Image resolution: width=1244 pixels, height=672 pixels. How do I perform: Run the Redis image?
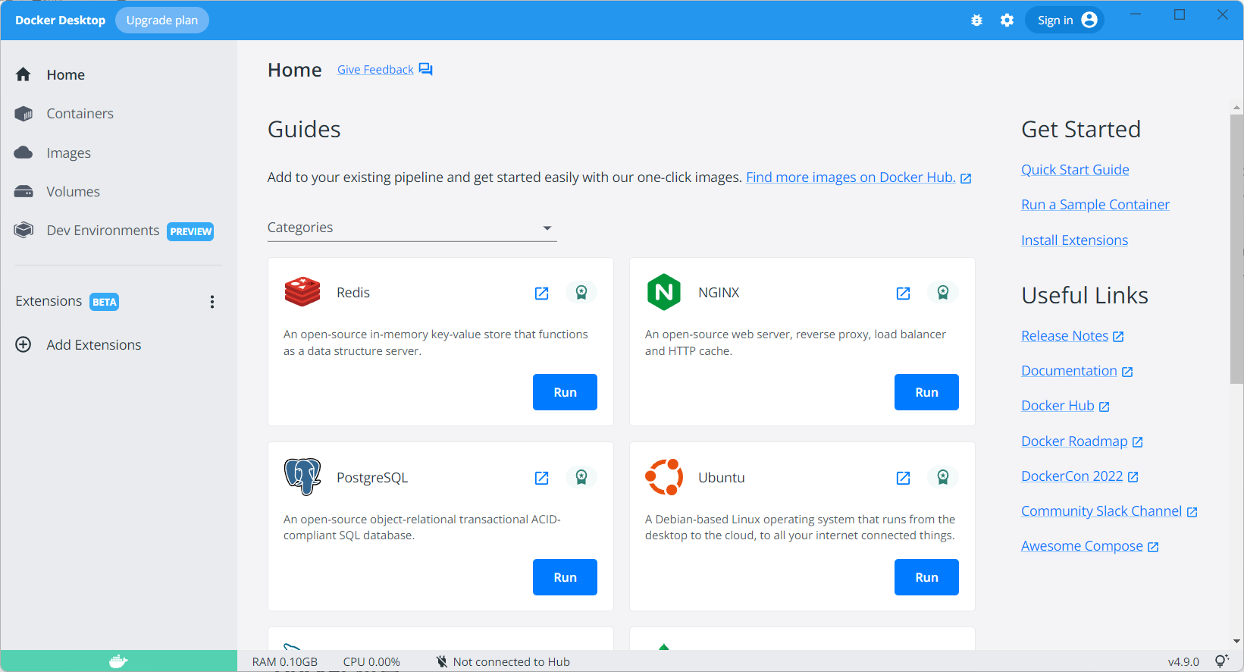tap(565, 392)
